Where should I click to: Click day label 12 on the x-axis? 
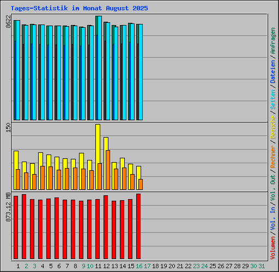point(106,266)
